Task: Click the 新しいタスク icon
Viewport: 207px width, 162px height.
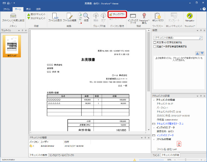Action: pos(157,17)
